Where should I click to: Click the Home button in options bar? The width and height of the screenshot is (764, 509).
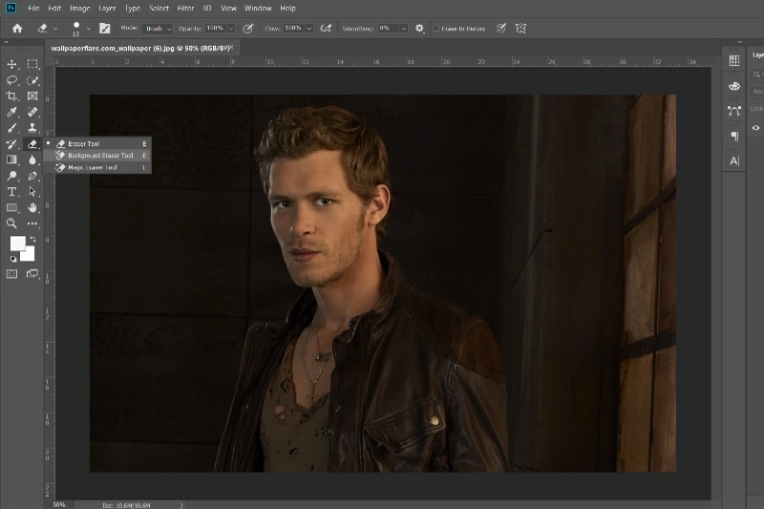(17, 29)
